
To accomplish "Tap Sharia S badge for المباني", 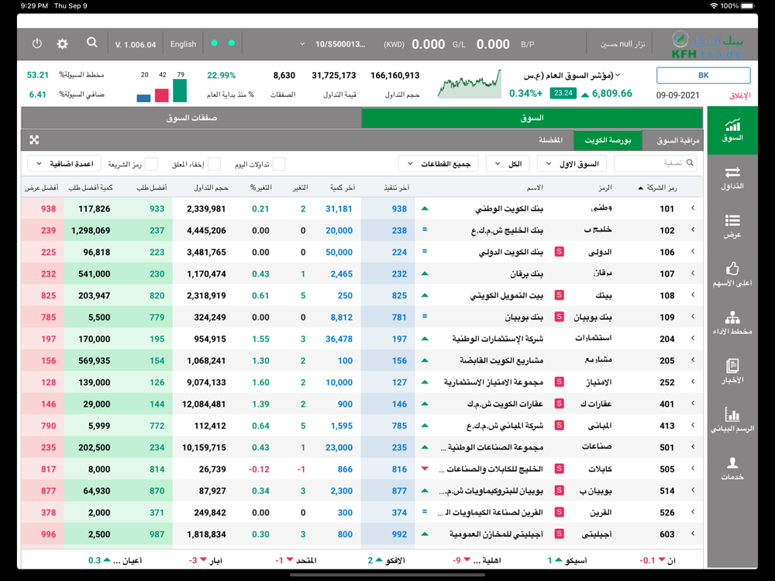I will [x=559, y=425].
